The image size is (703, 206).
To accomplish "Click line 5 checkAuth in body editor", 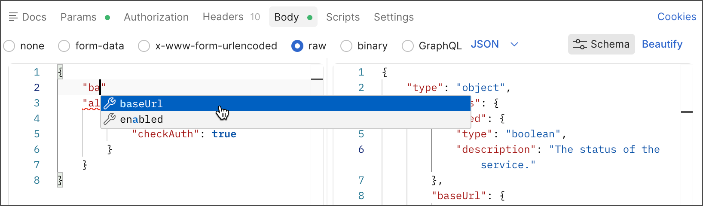I will point(165,134).
